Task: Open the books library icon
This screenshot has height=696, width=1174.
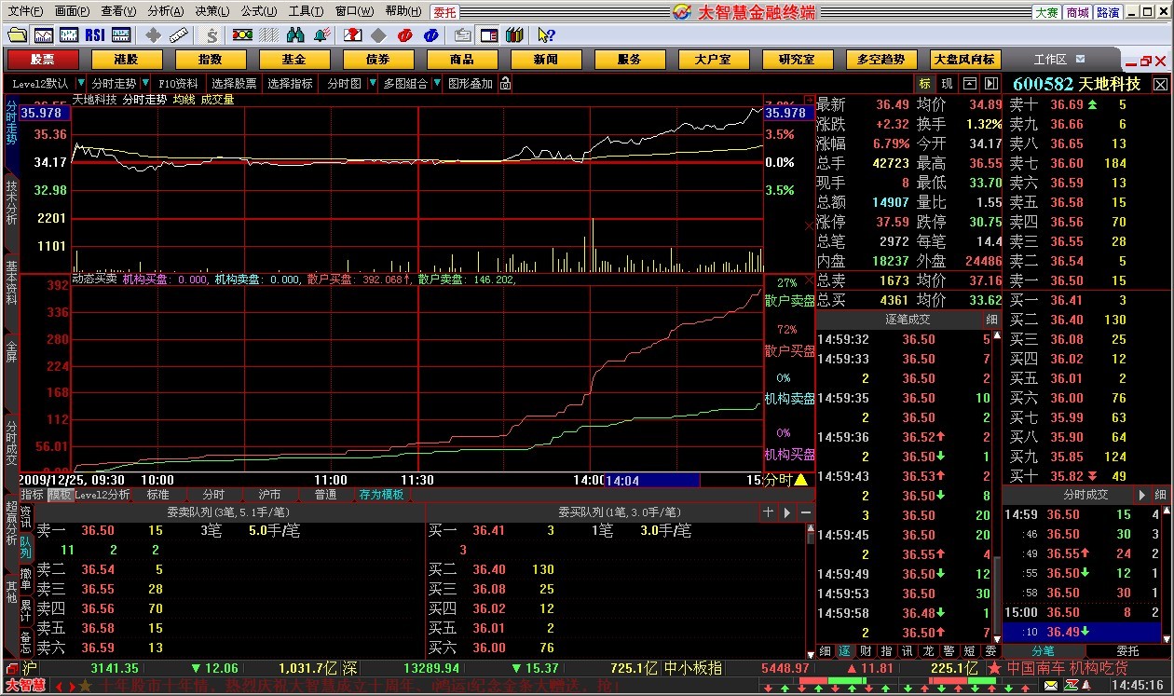Action: point(513,35)
